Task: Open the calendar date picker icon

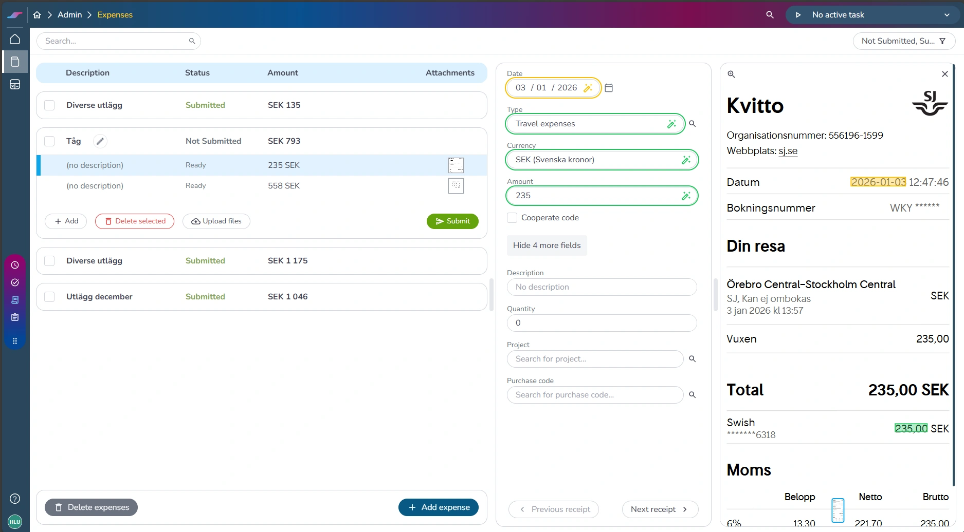Action: (609, 88)
